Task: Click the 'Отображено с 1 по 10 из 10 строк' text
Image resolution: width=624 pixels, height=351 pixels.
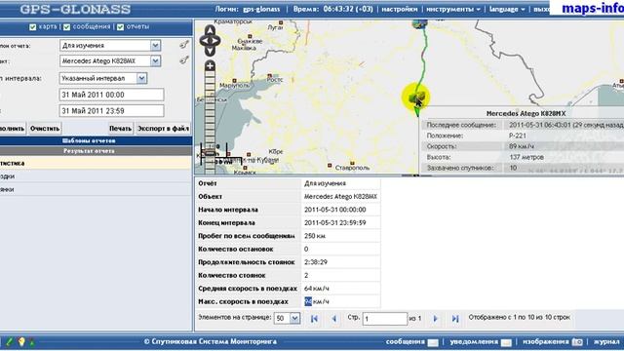Action: [x=520, y=318]
